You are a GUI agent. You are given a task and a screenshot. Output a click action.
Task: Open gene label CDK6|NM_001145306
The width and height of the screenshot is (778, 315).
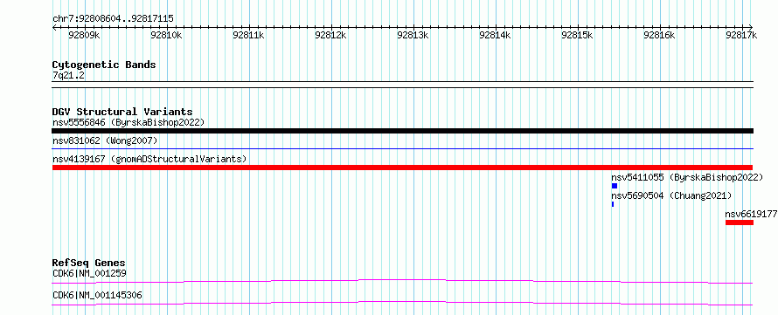pos(97,295)
